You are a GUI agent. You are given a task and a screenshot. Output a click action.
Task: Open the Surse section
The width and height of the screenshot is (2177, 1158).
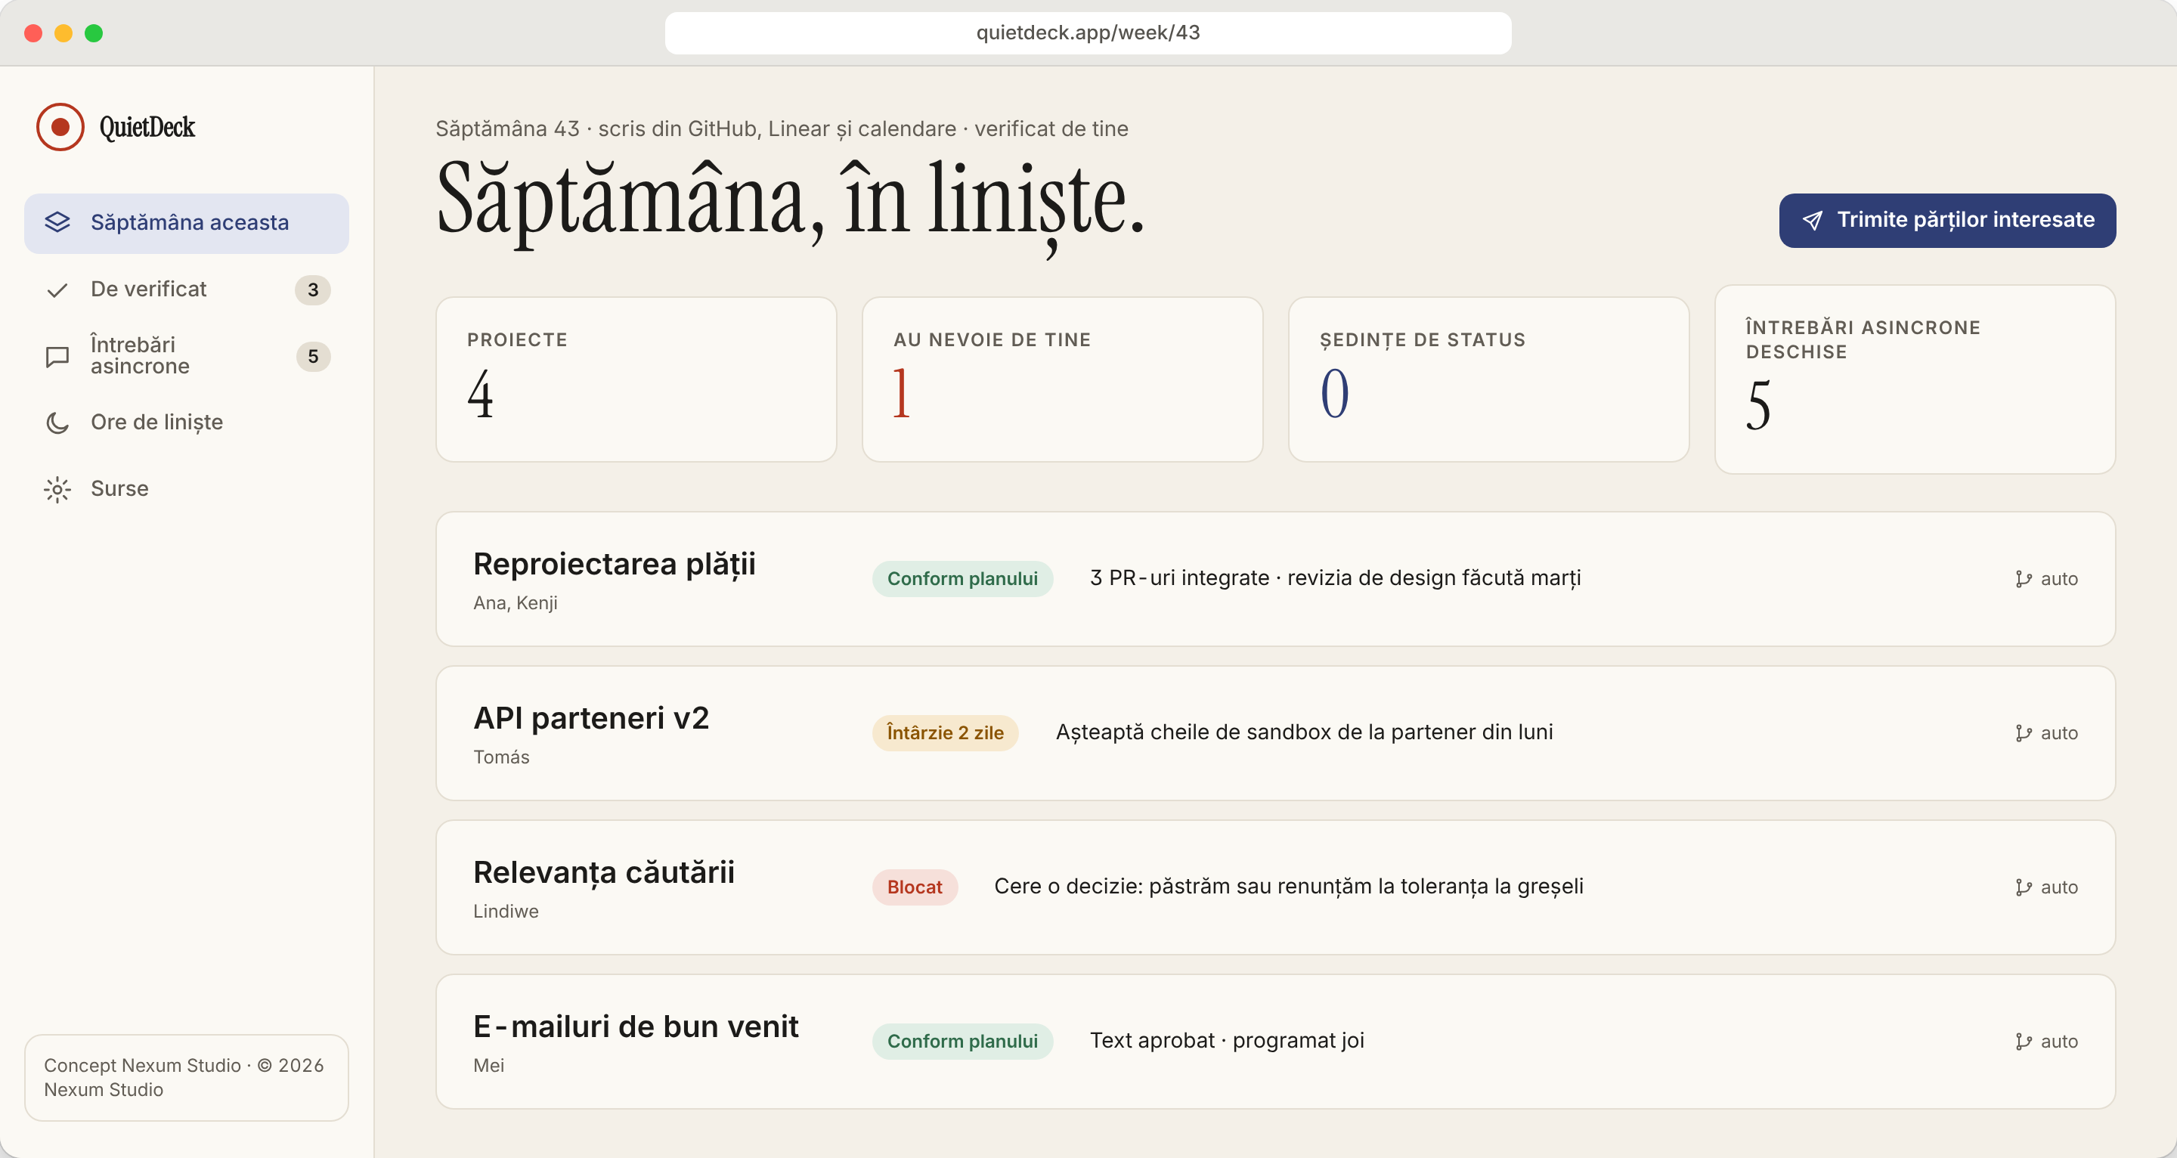[x=186, y=489]
